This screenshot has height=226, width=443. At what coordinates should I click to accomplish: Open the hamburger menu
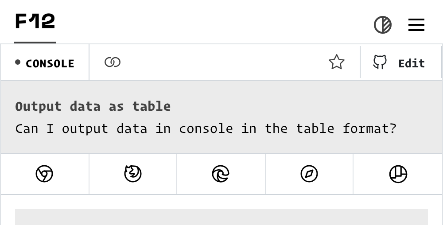(x=416, y=25)
